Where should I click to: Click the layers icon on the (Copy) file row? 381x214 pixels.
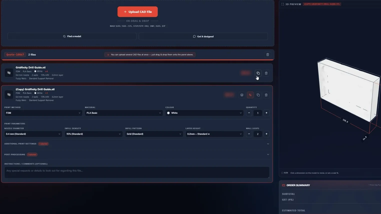click(x=242, y=95)
